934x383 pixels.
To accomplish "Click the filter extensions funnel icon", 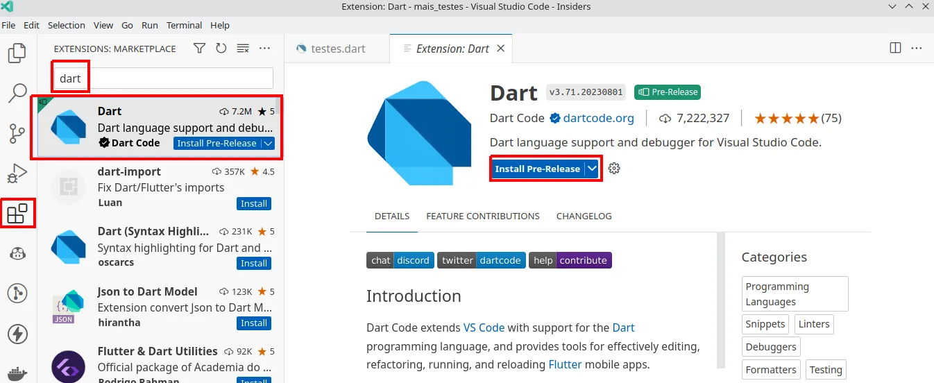I will click(199, 49).
